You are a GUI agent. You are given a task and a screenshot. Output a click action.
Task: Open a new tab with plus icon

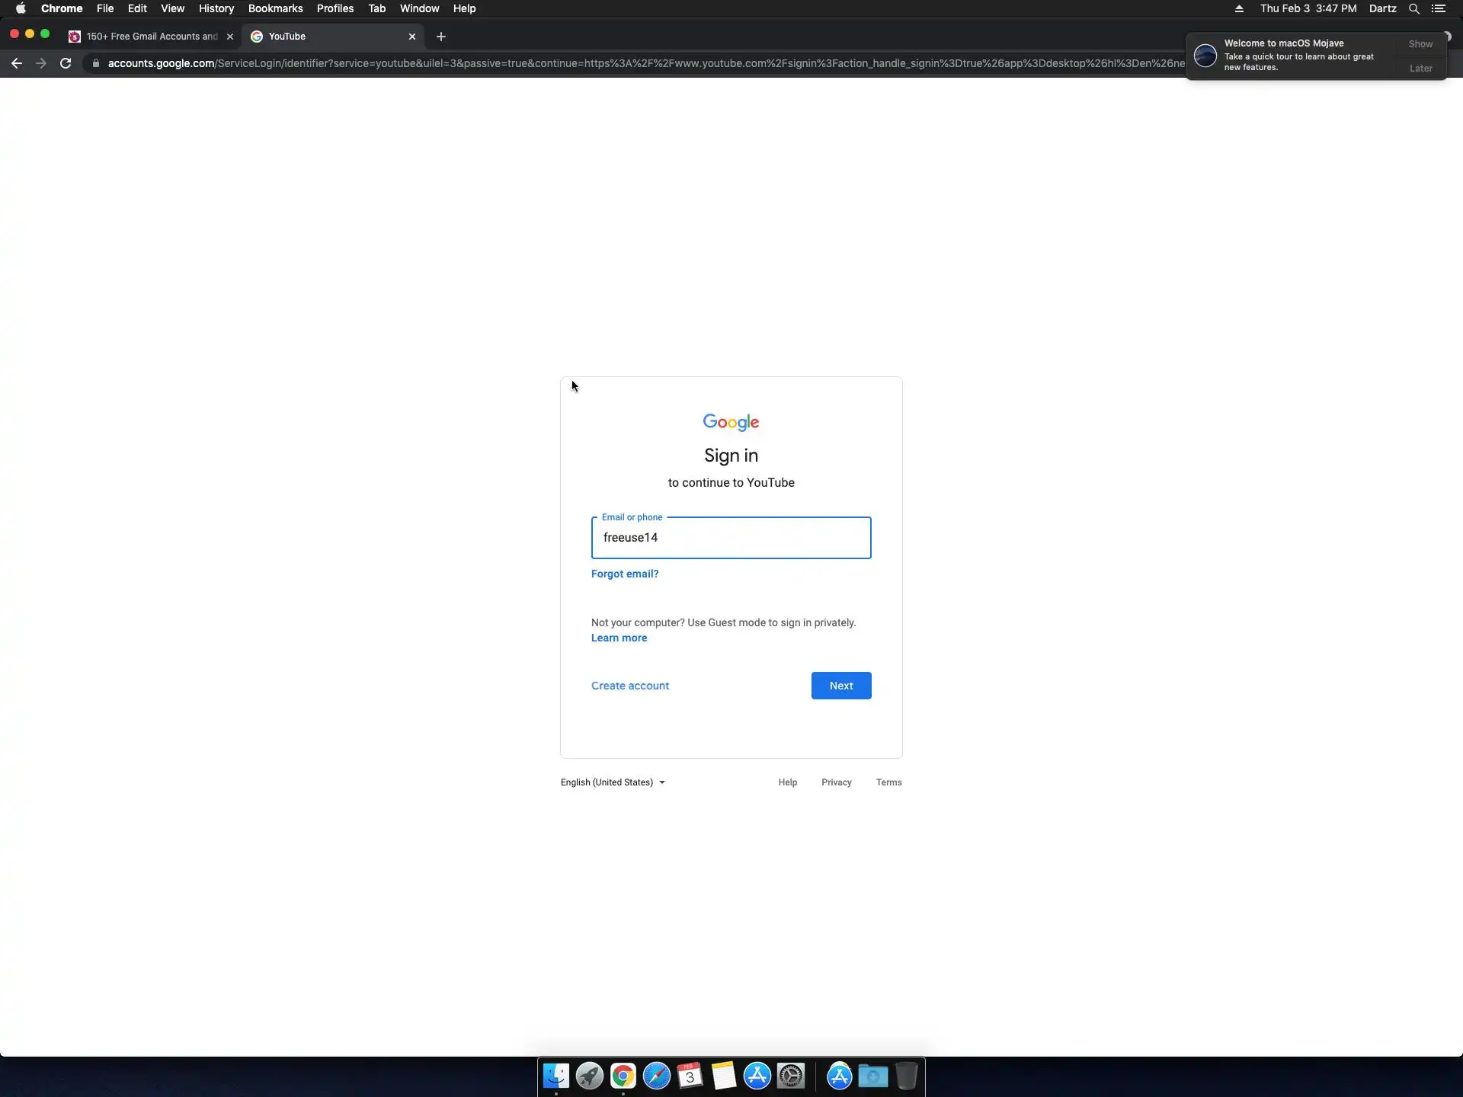click(440, 37)
